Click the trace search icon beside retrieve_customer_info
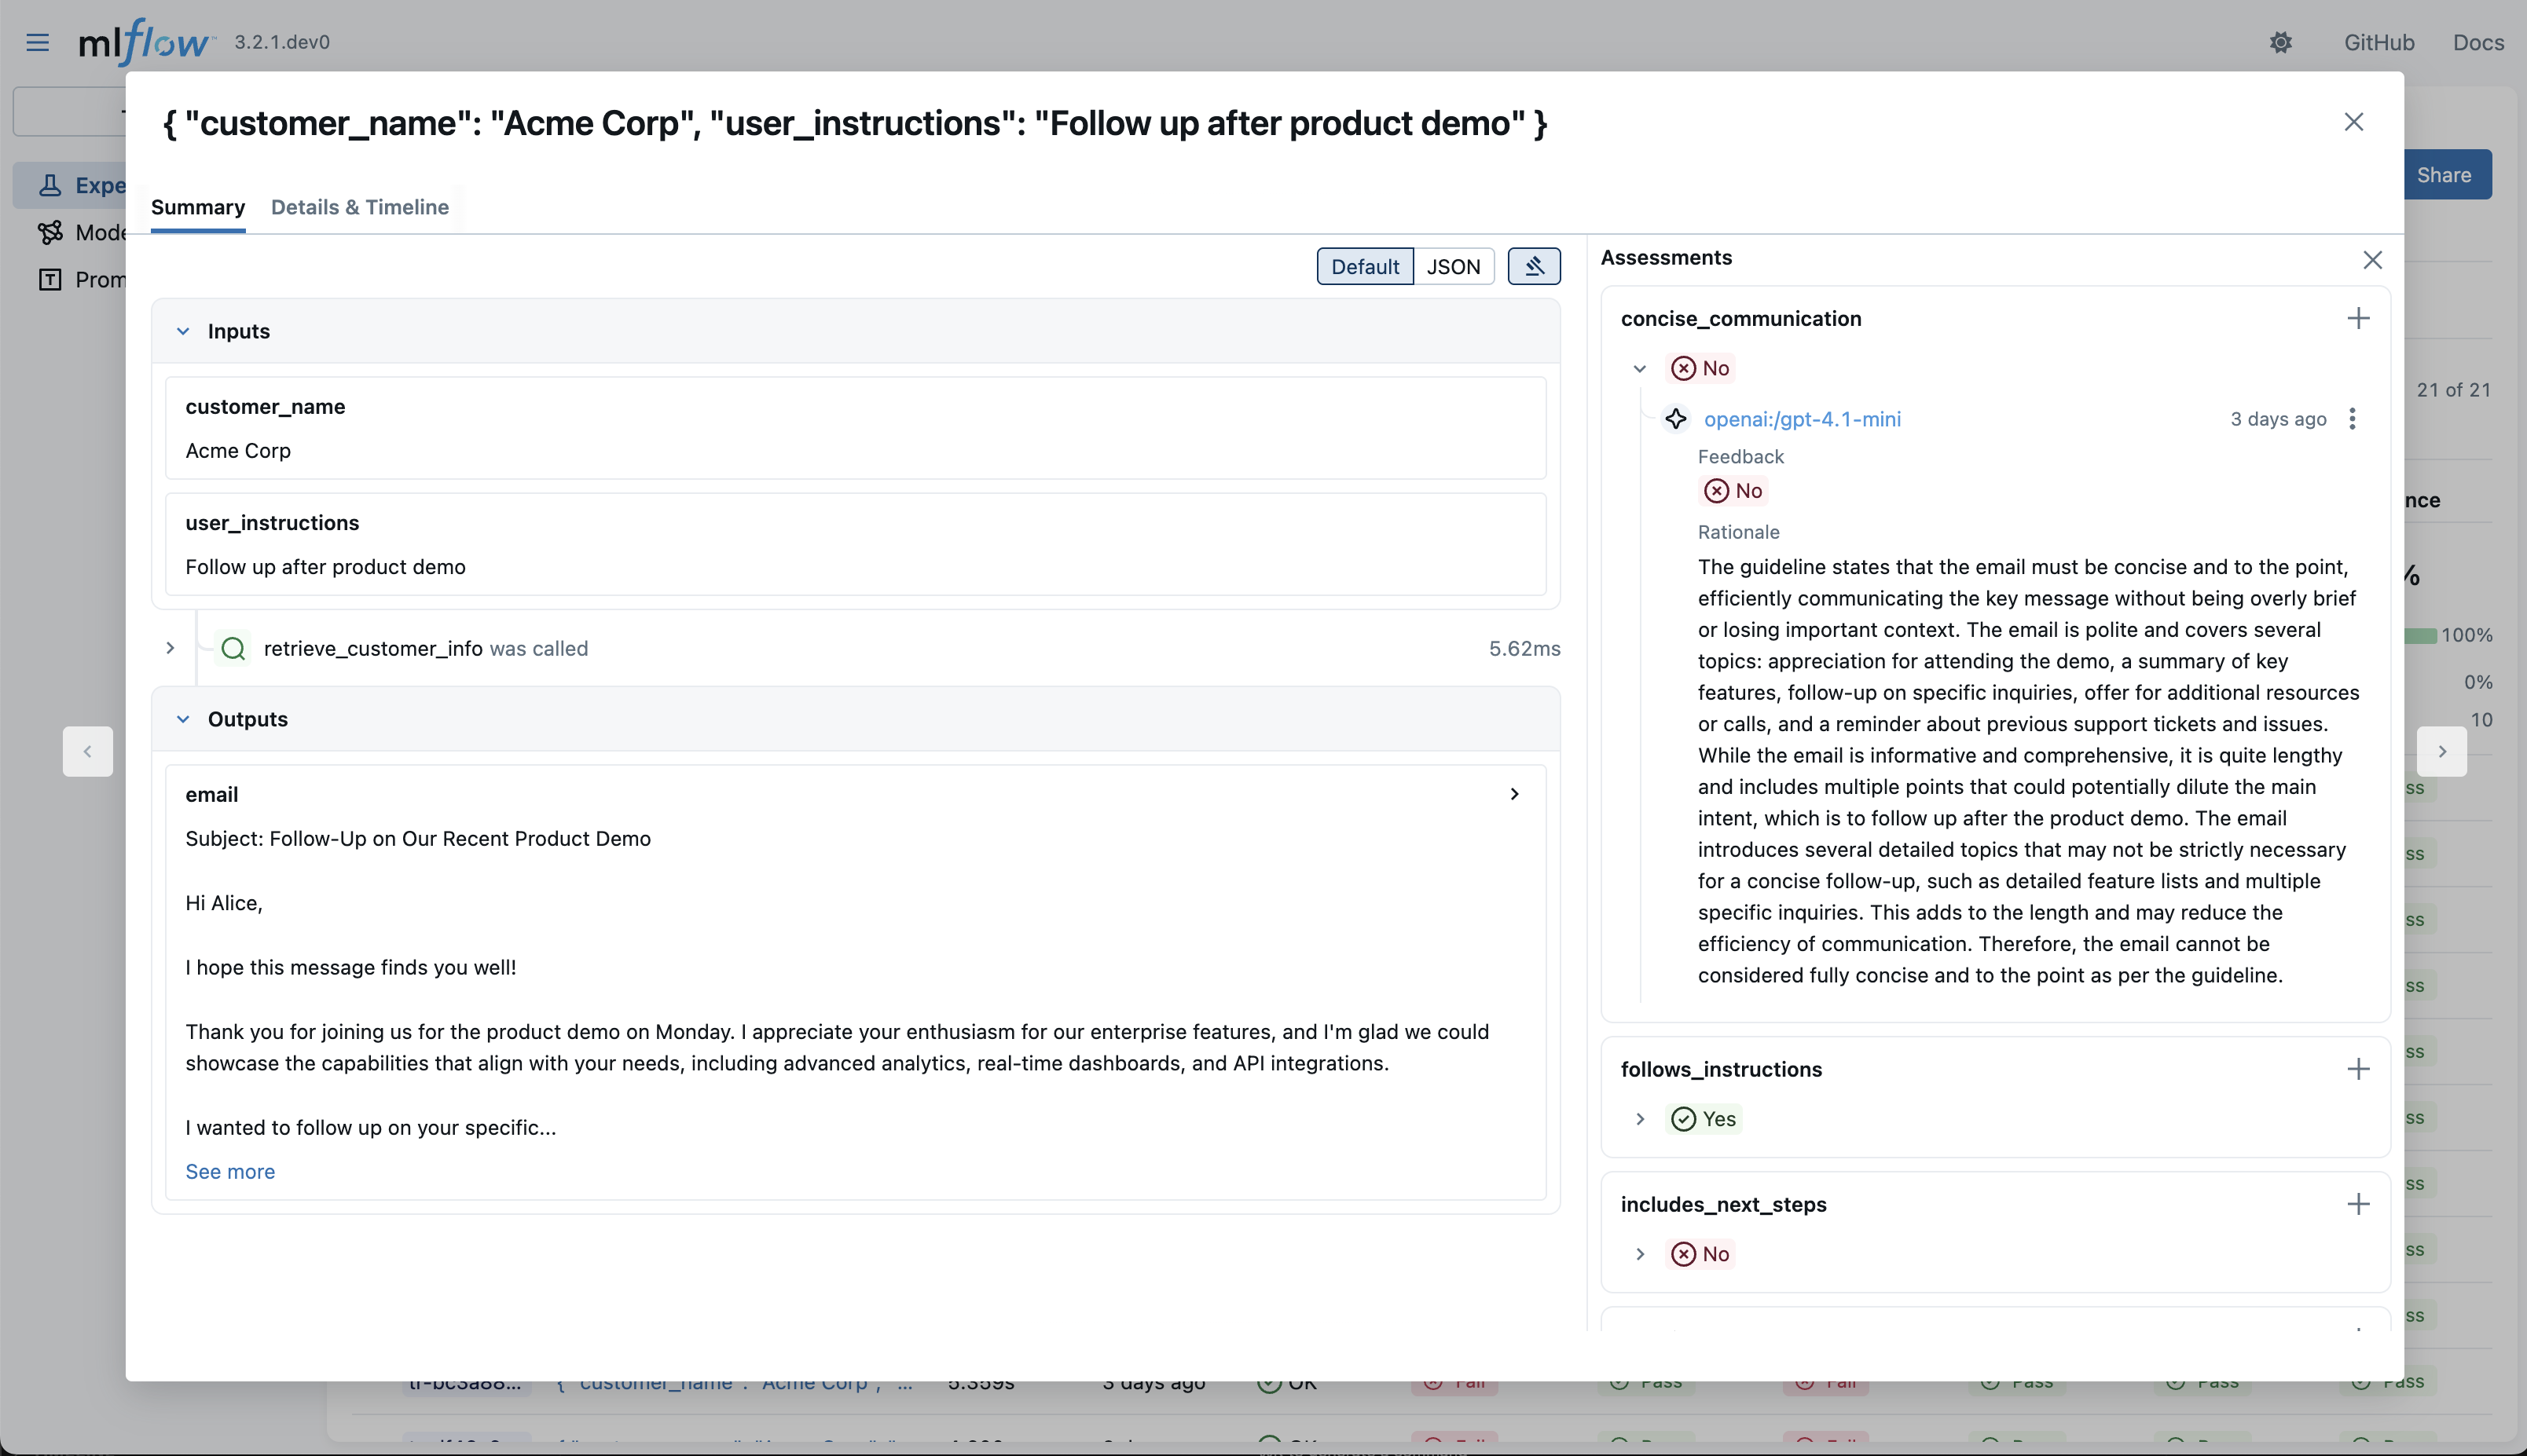 [232, 648]
